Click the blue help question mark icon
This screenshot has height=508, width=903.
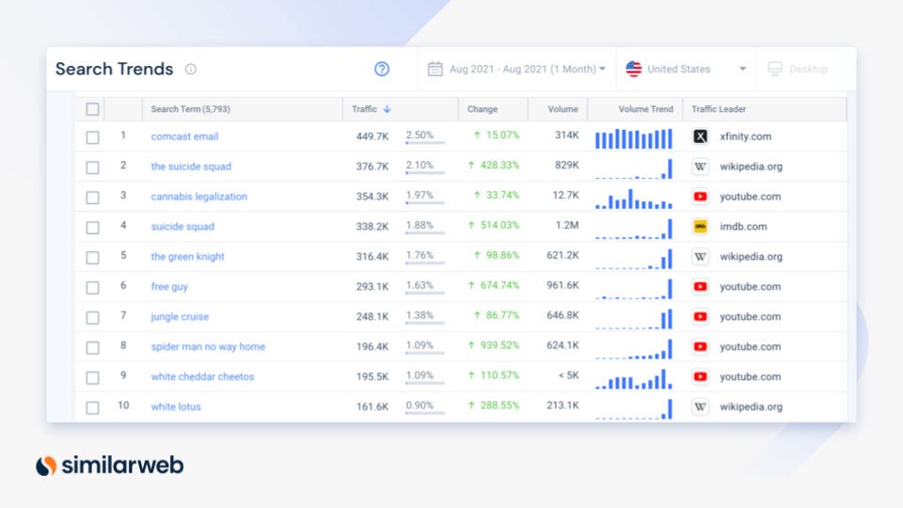[382, 69]
